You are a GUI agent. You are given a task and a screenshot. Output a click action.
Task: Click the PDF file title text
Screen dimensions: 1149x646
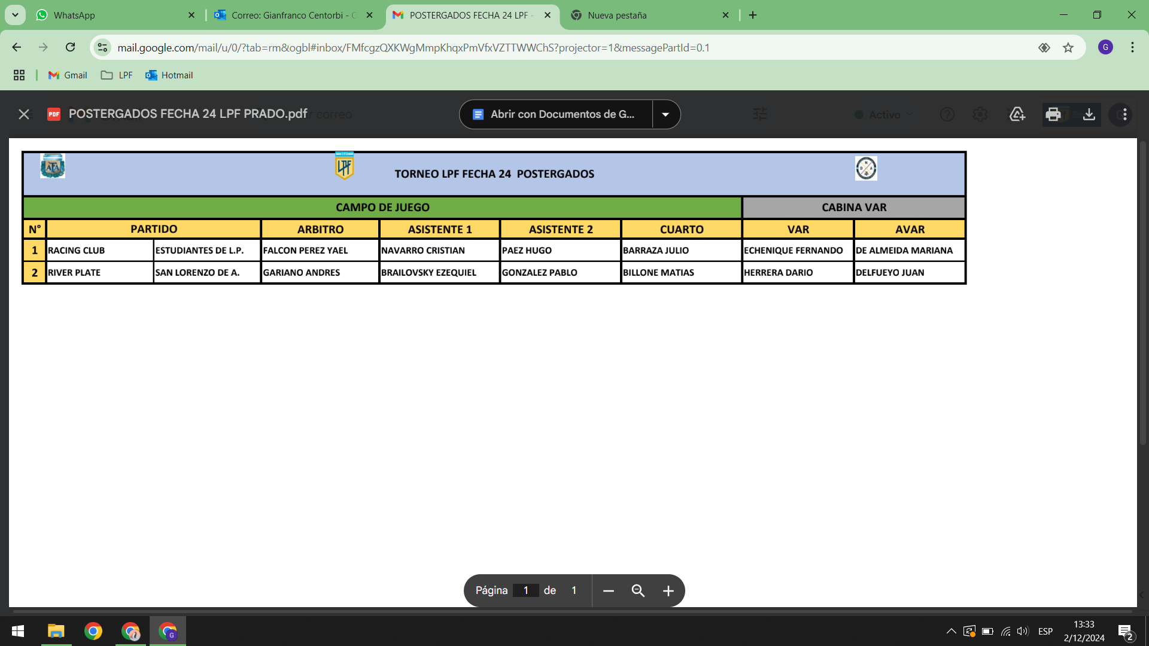pos(187,114)
